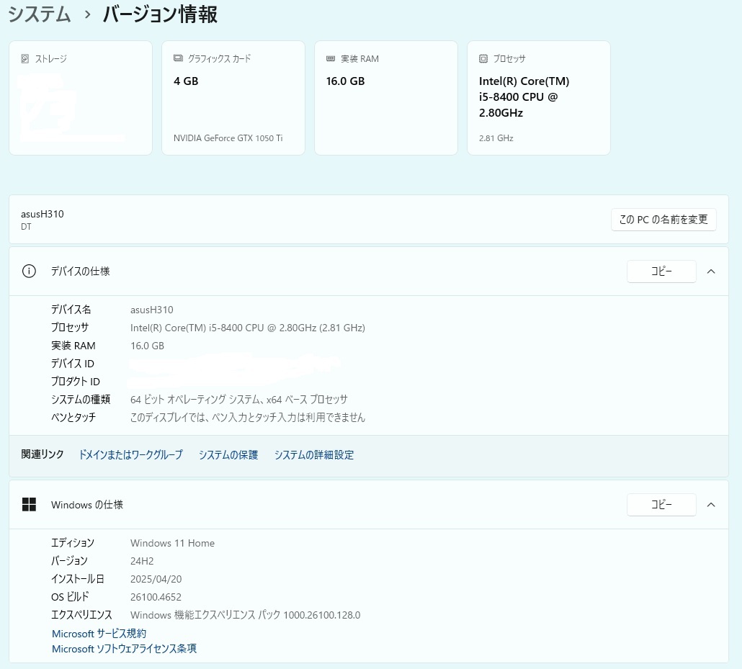Open システムの詳細設定 link
This screenshot has height=669, width=742.
pyautogui.click(x=314, y=454)
